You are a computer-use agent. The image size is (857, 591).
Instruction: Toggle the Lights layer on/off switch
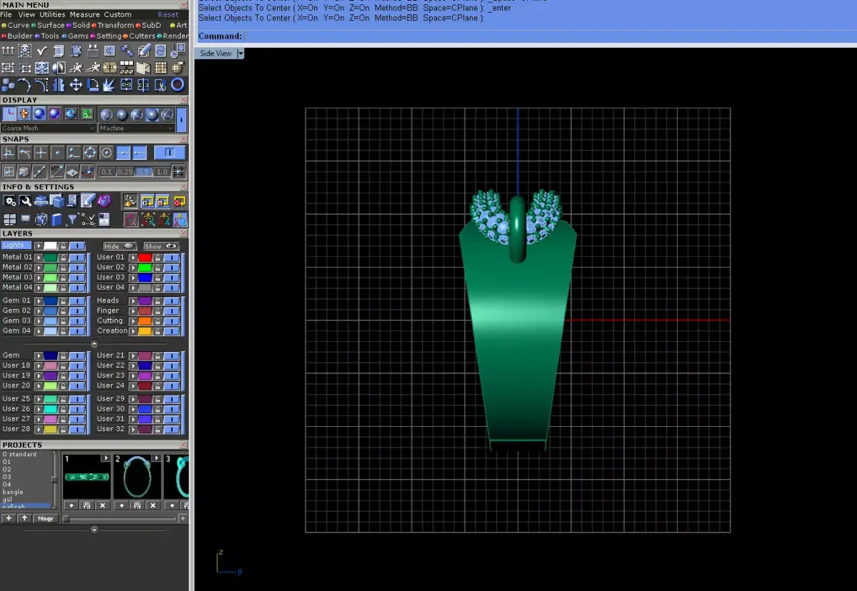pos(77,246)
